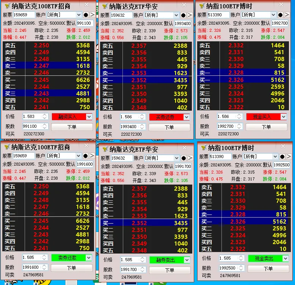Click the > arrow in the 买券还券 window
The image size is (295, 285).
[190, 15]
